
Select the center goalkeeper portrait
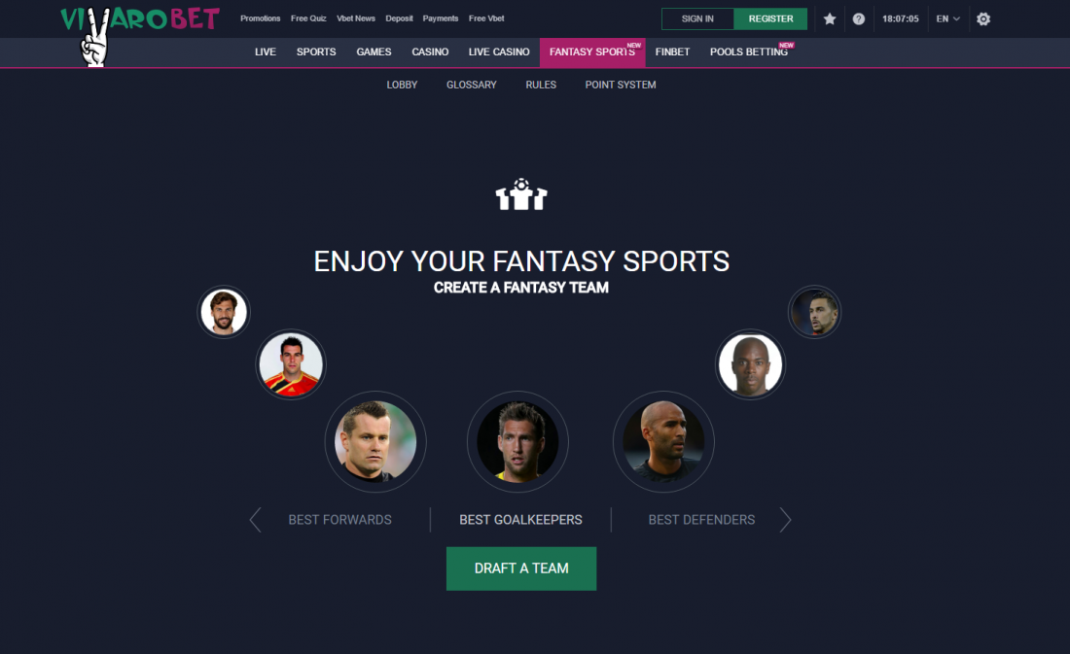tap(517, 441)
